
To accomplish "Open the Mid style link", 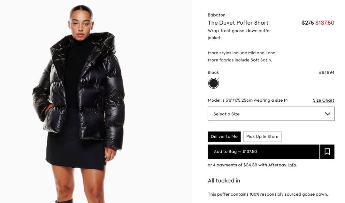I will point(252,53).
